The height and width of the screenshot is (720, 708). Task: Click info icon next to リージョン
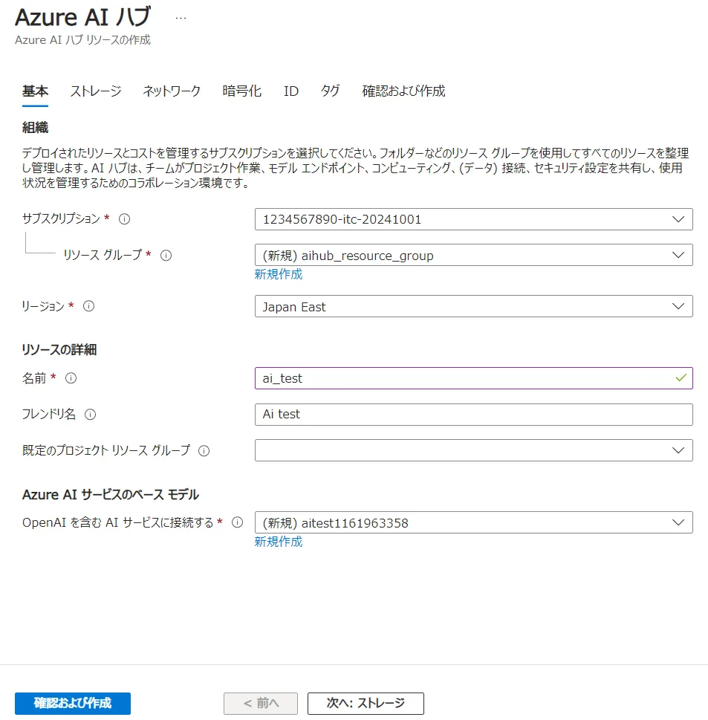pyautogui.click(x=89, y=306)
